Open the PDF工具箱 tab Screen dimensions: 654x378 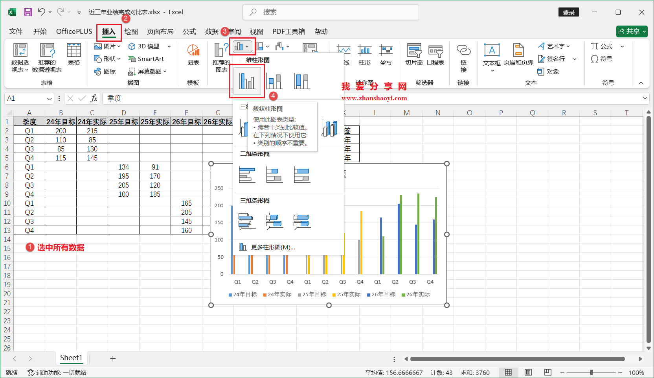pyautogui.click(x=288, y=31)
